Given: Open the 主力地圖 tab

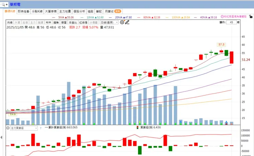Looking at the screenshot, I should pos(65,11).
